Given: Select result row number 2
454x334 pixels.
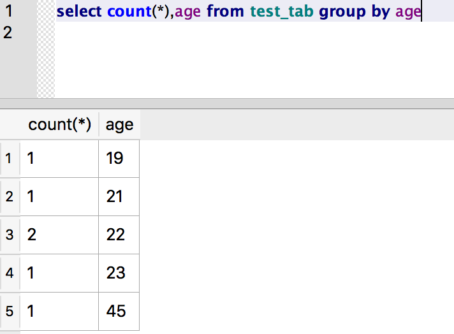Looking at the screenshot, I should (10, 197).
